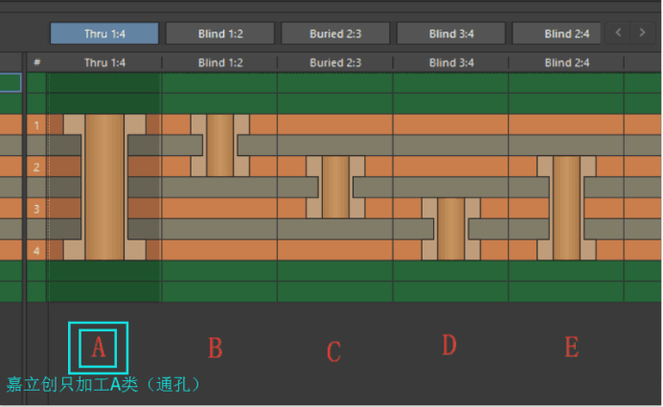
Task: Select the Blind 3:4 column header
Action: click(x=451, y=62)
